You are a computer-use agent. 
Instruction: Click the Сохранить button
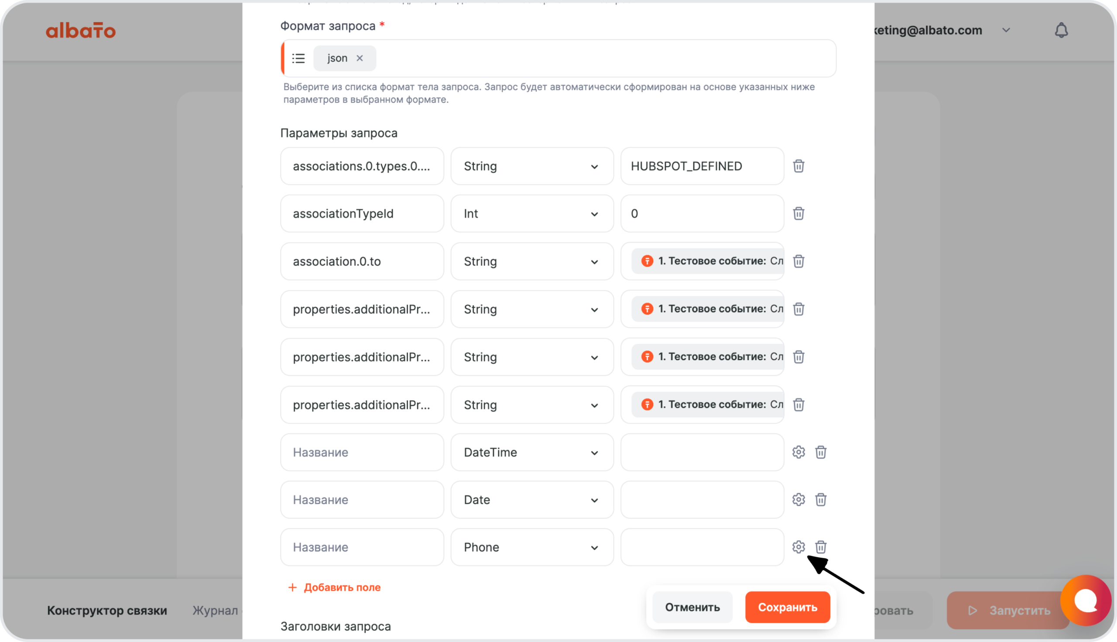point(787,607)
